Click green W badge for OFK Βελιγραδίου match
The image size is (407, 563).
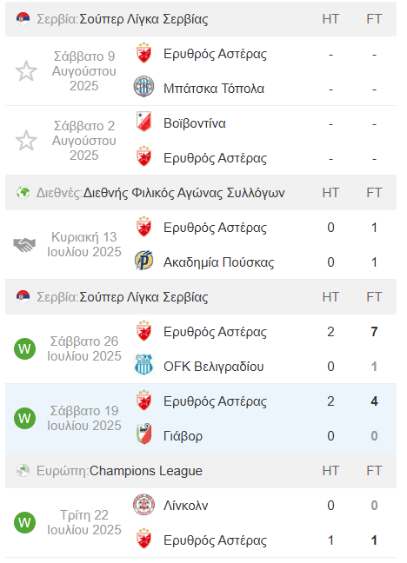click(x=24, y=348)
